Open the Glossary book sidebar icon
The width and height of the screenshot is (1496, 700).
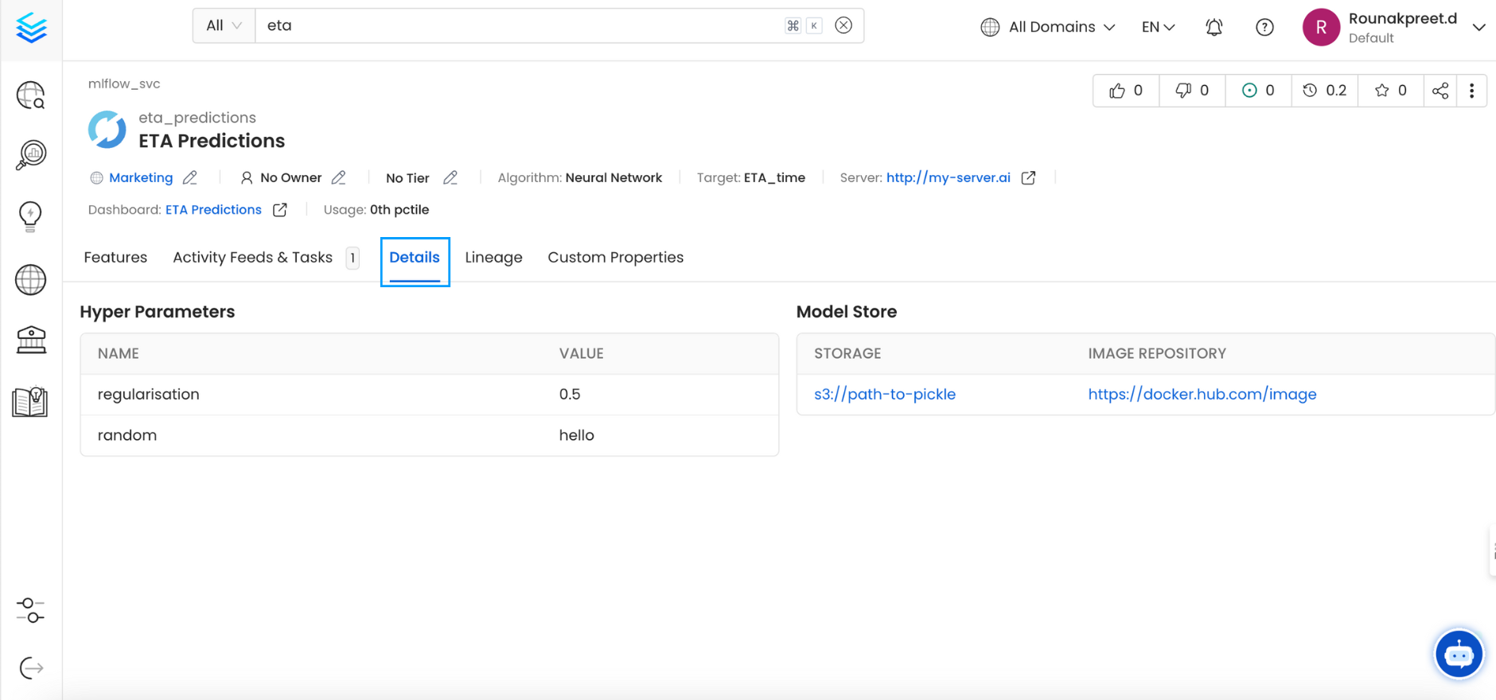30,402
